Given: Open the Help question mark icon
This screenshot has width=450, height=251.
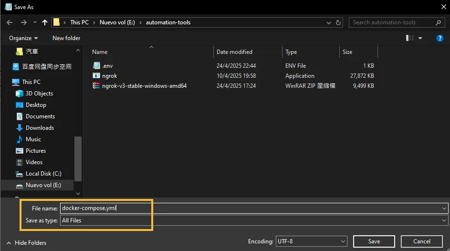Looking at the screenshot, I should pos(440,38).
